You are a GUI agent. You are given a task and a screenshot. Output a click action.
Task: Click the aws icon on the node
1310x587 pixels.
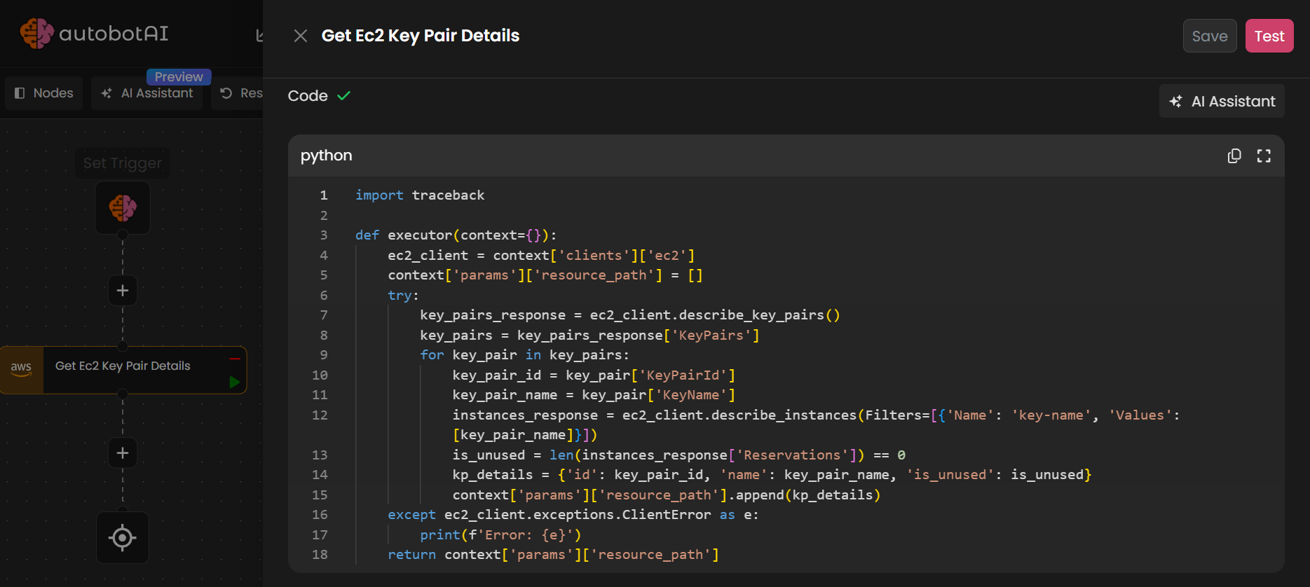(22, 369)
